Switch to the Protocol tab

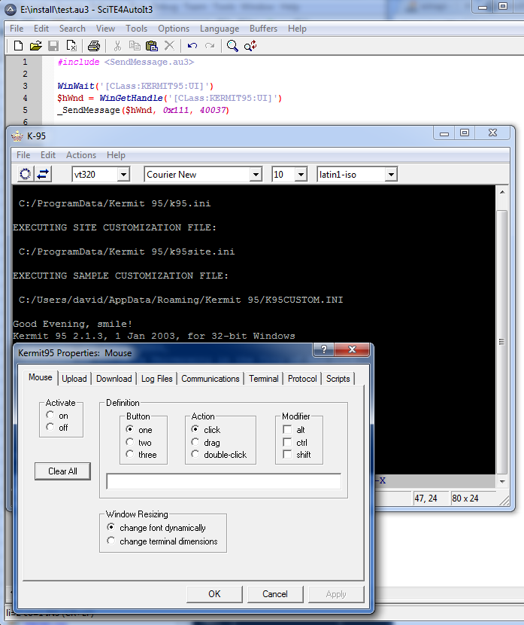302,379
